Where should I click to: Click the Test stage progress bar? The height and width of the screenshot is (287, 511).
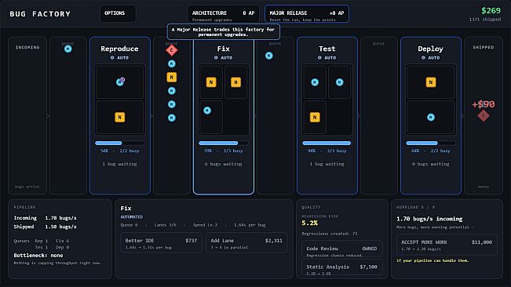pos(327,143)
